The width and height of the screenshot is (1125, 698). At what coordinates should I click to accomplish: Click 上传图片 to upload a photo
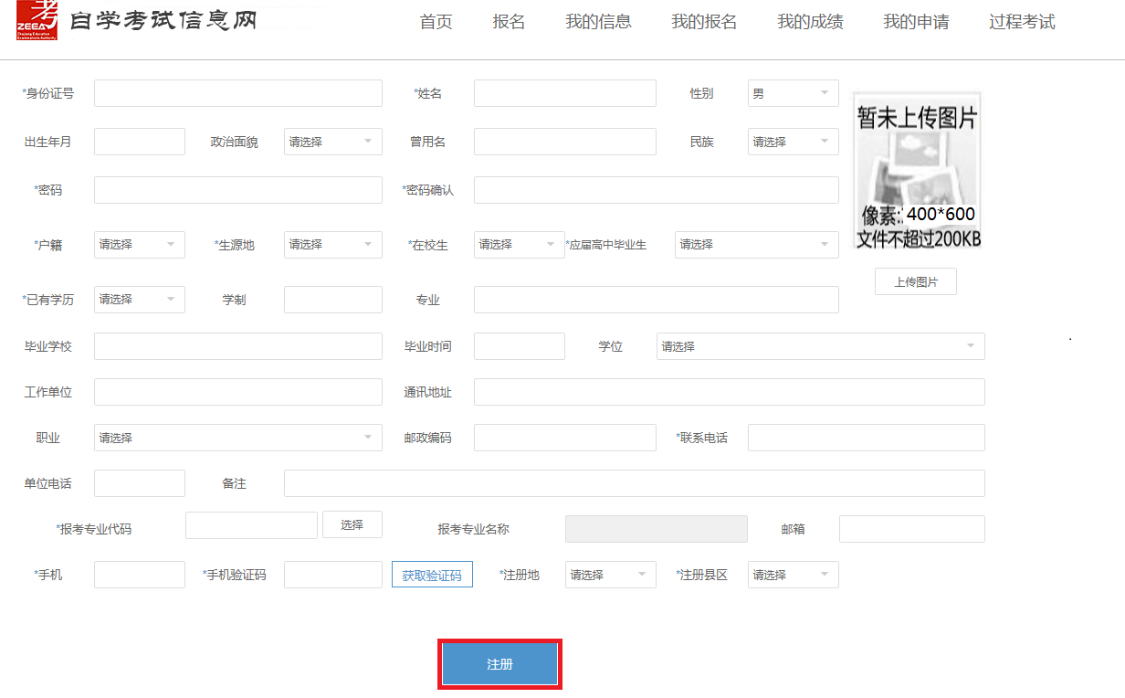914,280
